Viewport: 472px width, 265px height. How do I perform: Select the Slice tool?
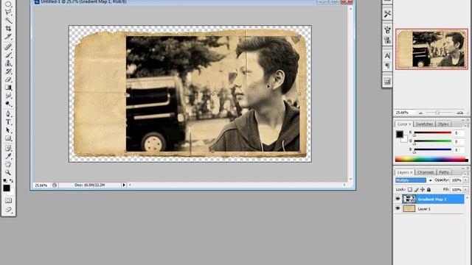[8, 37]
